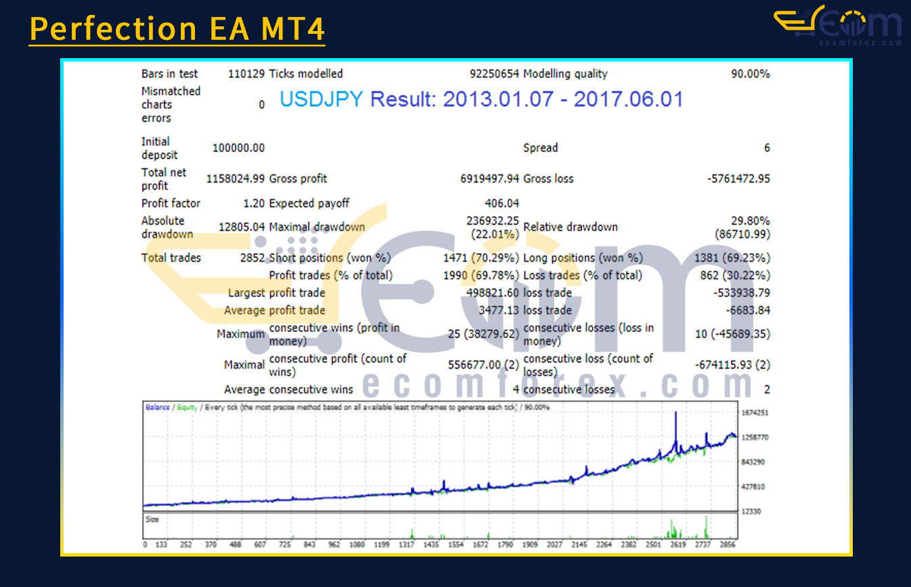The height and width of the screenshot is (587, 911).
Task: Click the ecomforex logo in top corner
Action: click(838, 26)
